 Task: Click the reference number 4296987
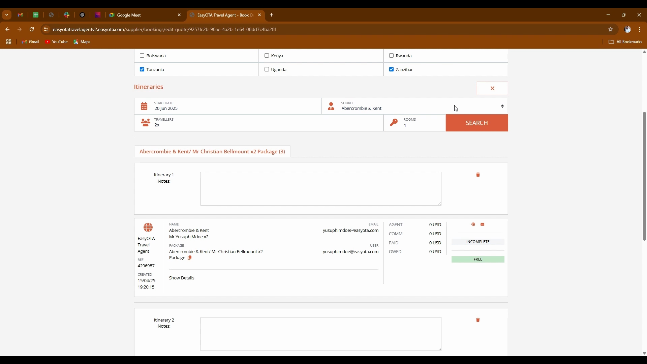[x=146, y=266]
